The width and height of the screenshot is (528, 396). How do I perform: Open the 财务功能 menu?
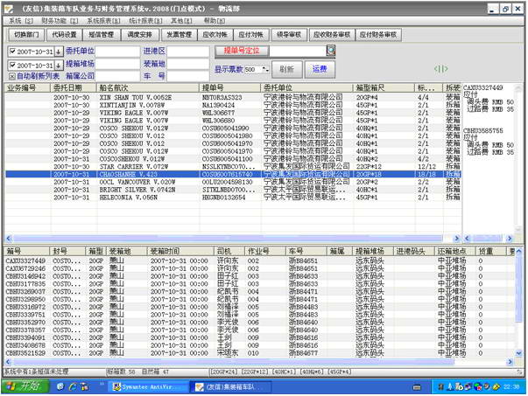click(x=60, y=21)
